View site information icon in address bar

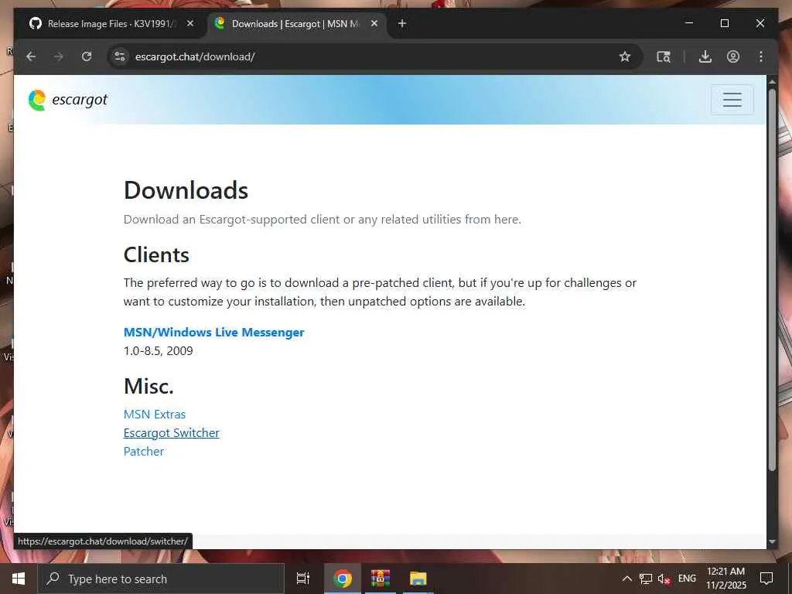point(120,56)
